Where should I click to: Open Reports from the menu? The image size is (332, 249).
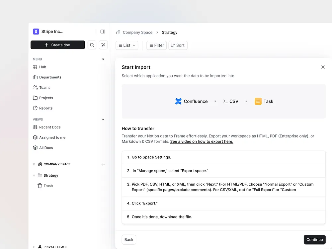(45, 108)
